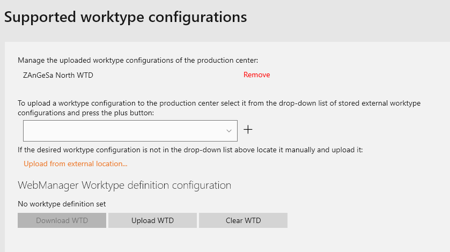Click the Upload WTD button

(153, 220)
